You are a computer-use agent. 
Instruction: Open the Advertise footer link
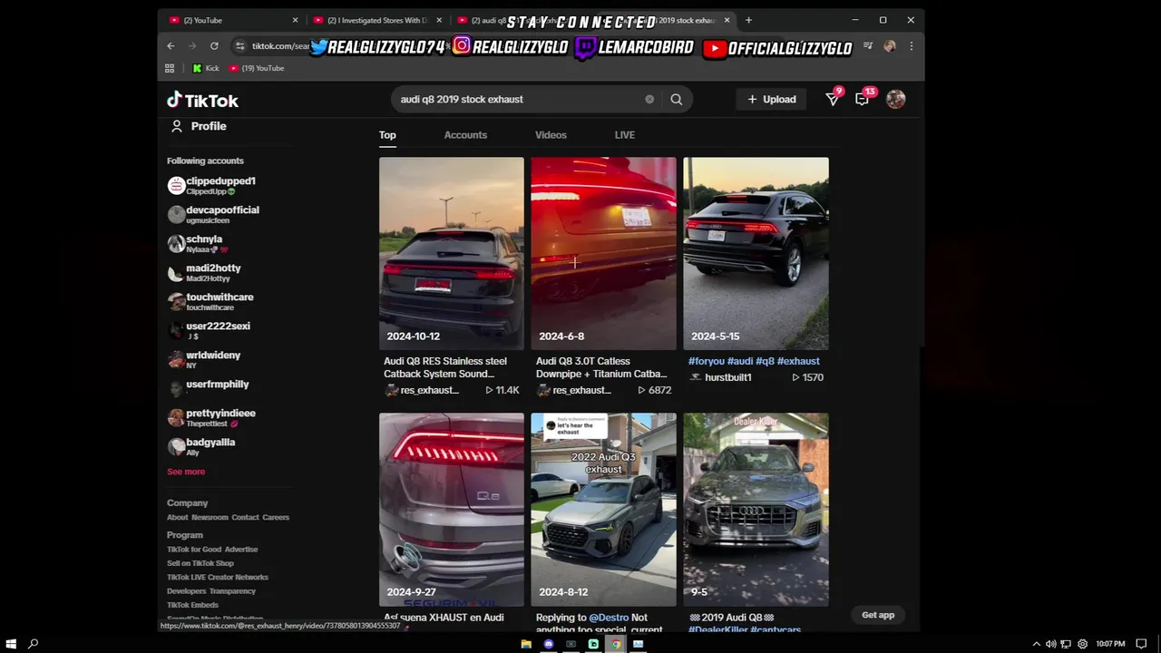pos(241,550)
